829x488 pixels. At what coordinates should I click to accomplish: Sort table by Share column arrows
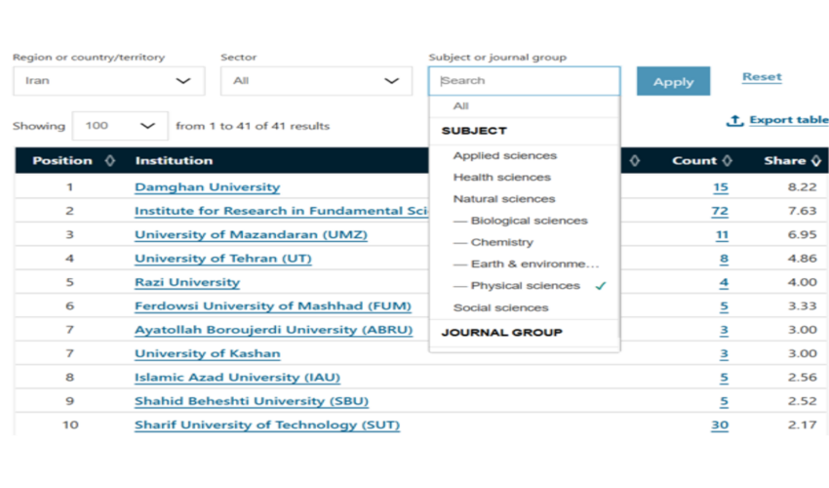(816, 160)
